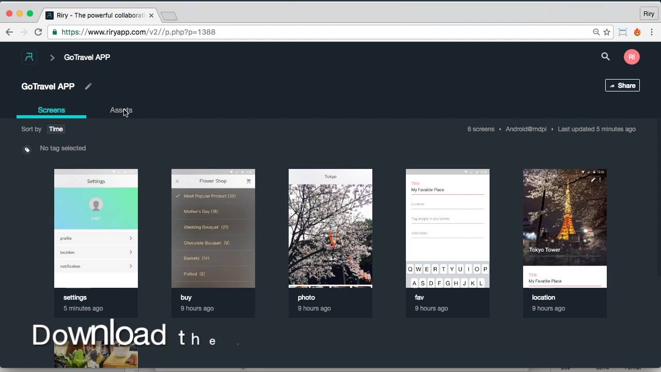The height and width of the screenshot is (372, 661).
Task: Click the Riry logo home icon
Action: click(29, 57)
